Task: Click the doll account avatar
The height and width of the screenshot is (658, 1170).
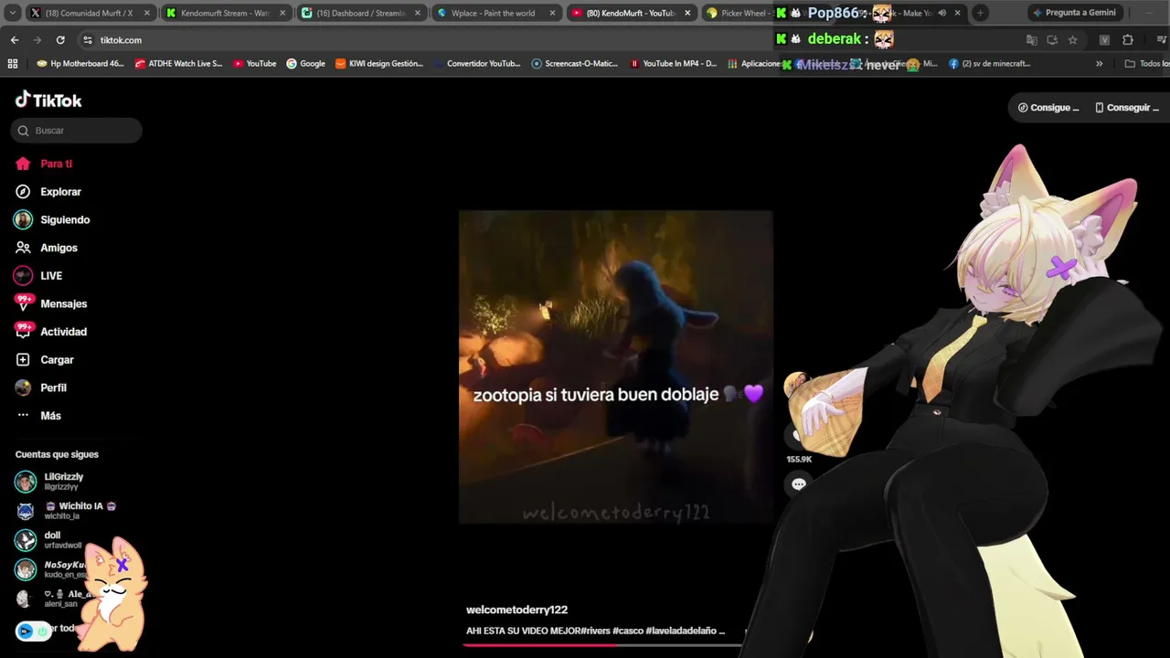Action: point(26,540)
